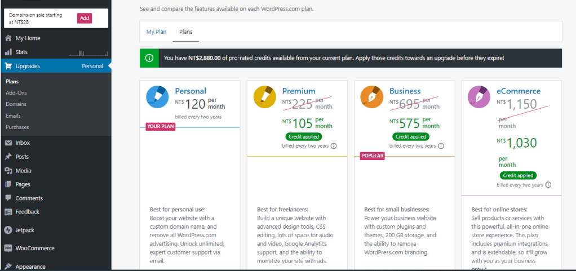Open the Media library

[23, 171]
